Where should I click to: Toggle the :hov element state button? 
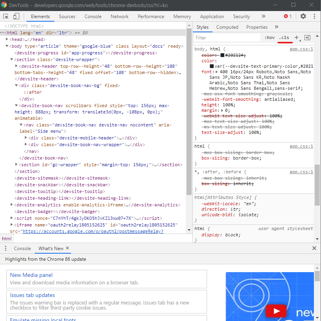[x=270, y=37]
